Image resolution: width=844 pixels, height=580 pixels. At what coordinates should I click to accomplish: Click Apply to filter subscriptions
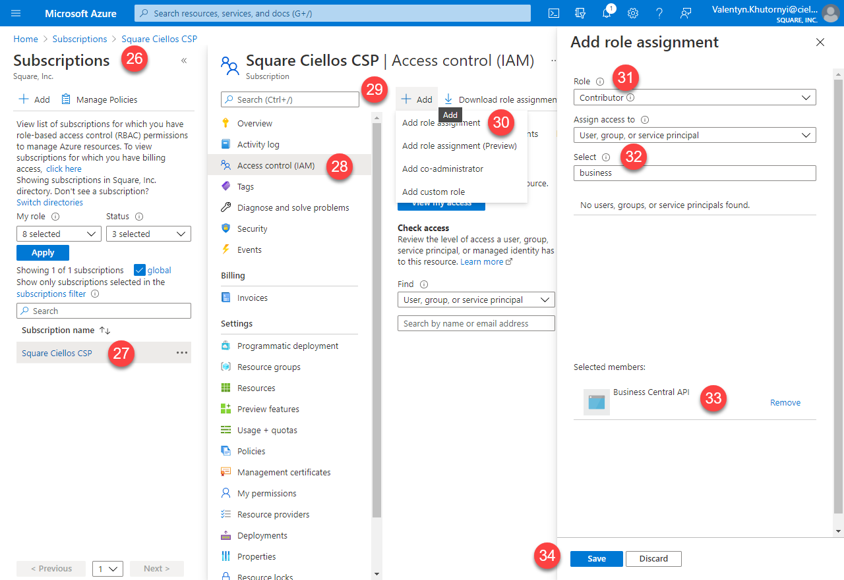click(43, 253)
